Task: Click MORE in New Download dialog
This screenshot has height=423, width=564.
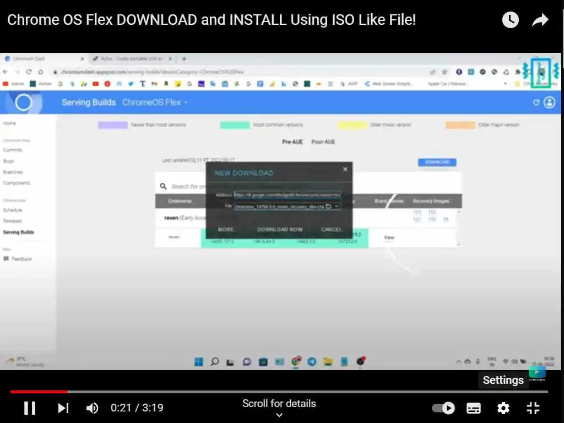Action: pos(225,229)
